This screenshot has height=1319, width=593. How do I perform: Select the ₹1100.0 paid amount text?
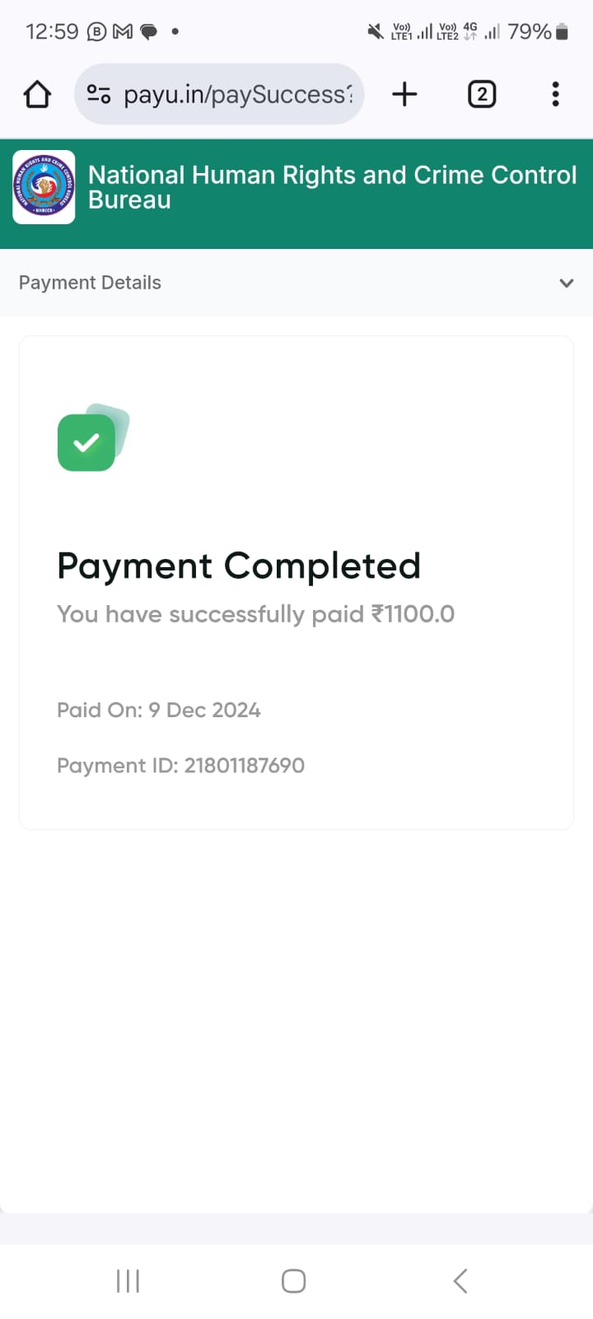coord(413,614)
